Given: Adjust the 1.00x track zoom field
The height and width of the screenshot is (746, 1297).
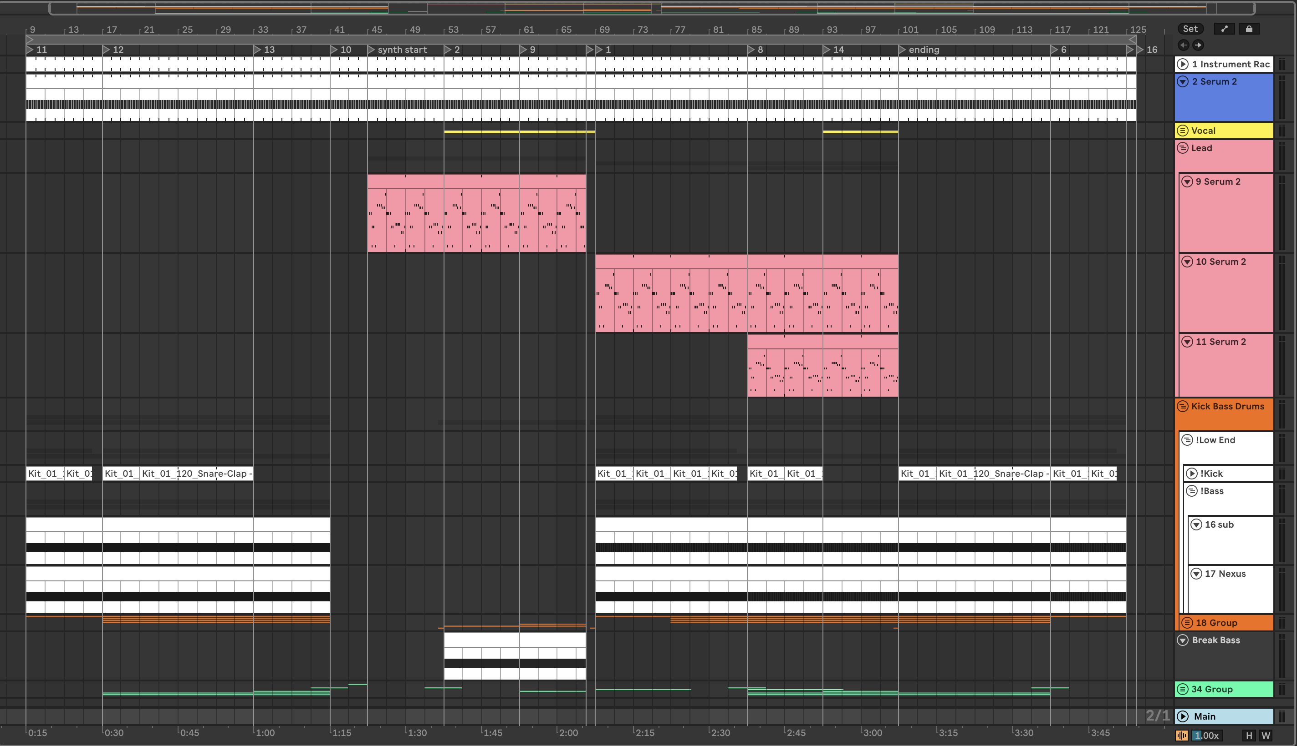Looking at the screenshot, I should 1207,735.
